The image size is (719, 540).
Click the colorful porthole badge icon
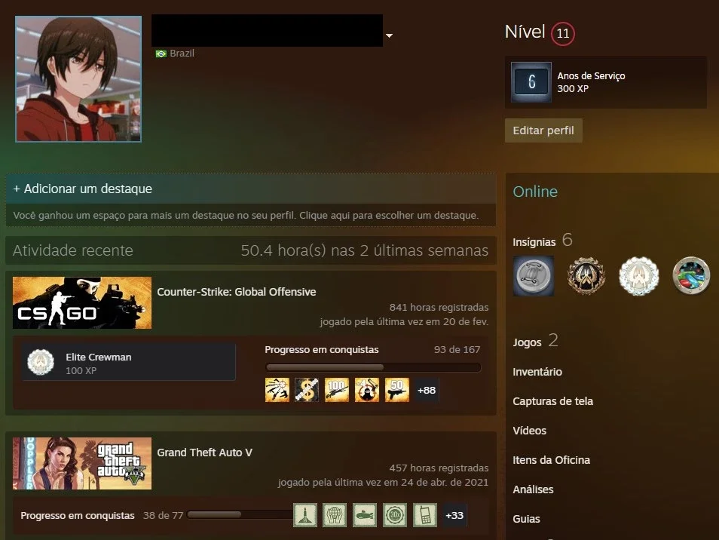pyautogui.click(x=691, y=276)
